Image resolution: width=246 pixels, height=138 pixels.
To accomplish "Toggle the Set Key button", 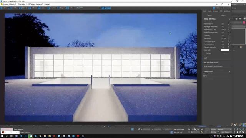I will [213, 132].
